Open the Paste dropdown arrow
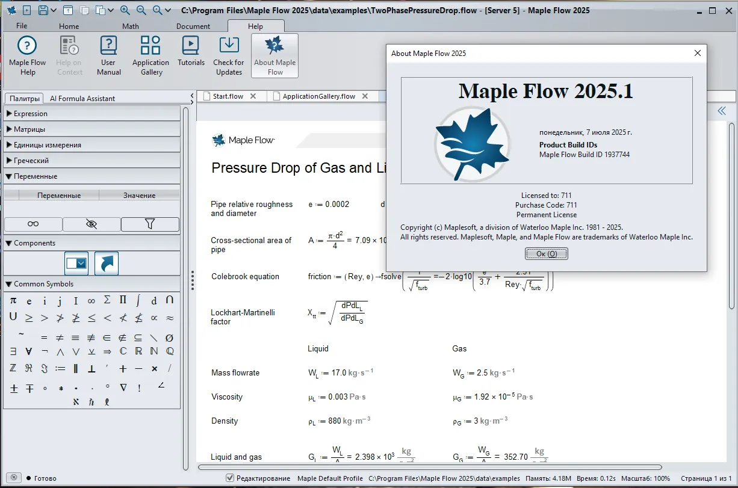 point(111,10)
